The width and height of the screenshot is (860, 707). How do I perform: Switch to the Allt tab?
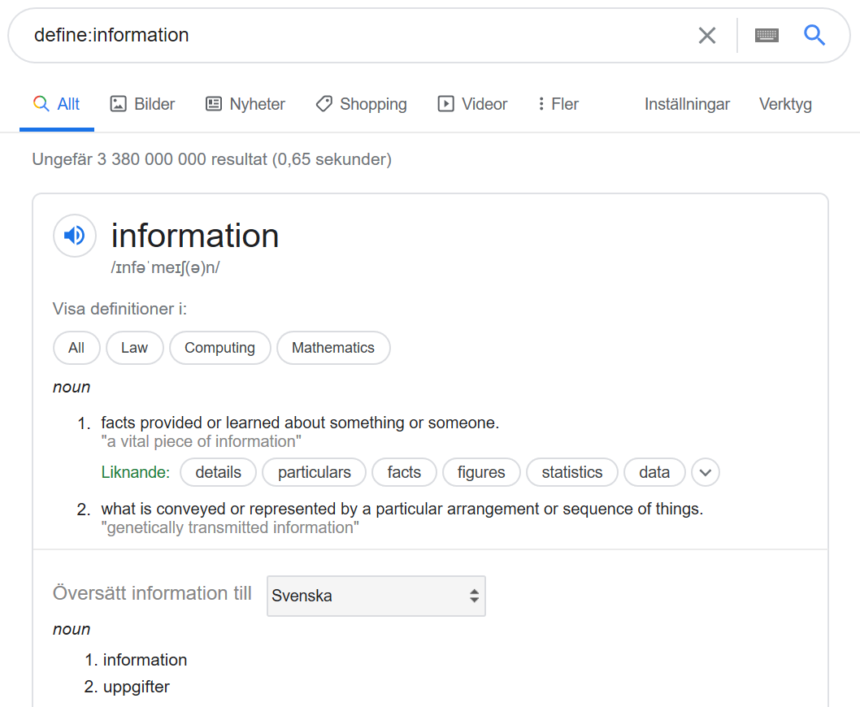click(56, 104)
